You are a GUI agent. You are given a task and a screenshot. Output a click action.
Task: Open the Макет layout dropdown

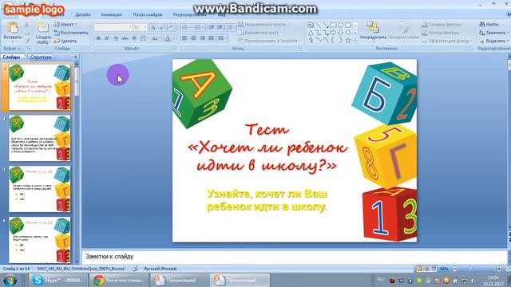click(65, 25)
